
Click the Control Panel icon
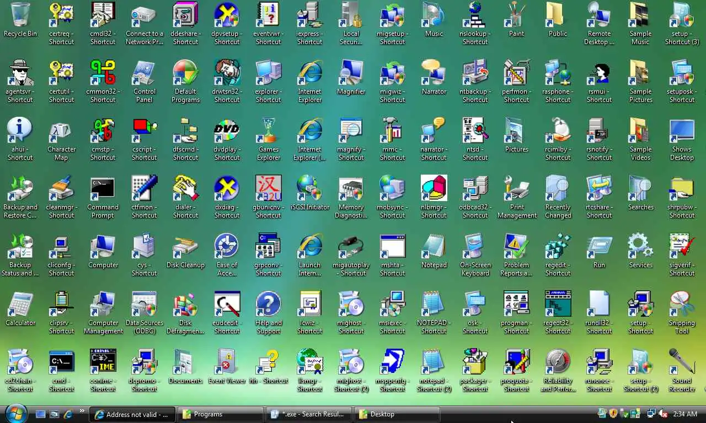(x=145, y=73)
